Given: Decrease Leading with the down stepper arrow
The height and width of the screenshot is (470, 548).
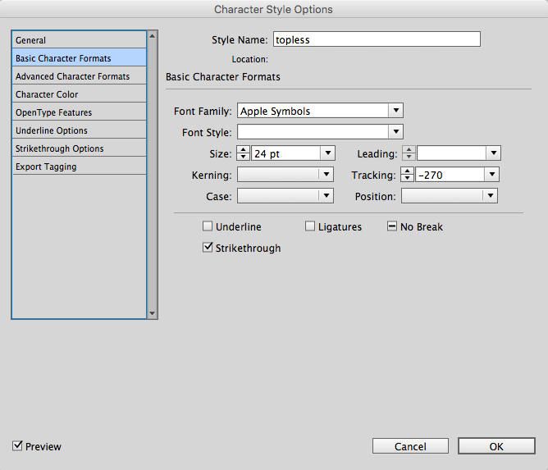Looking at the screenshot, I should tap(409, 157).
